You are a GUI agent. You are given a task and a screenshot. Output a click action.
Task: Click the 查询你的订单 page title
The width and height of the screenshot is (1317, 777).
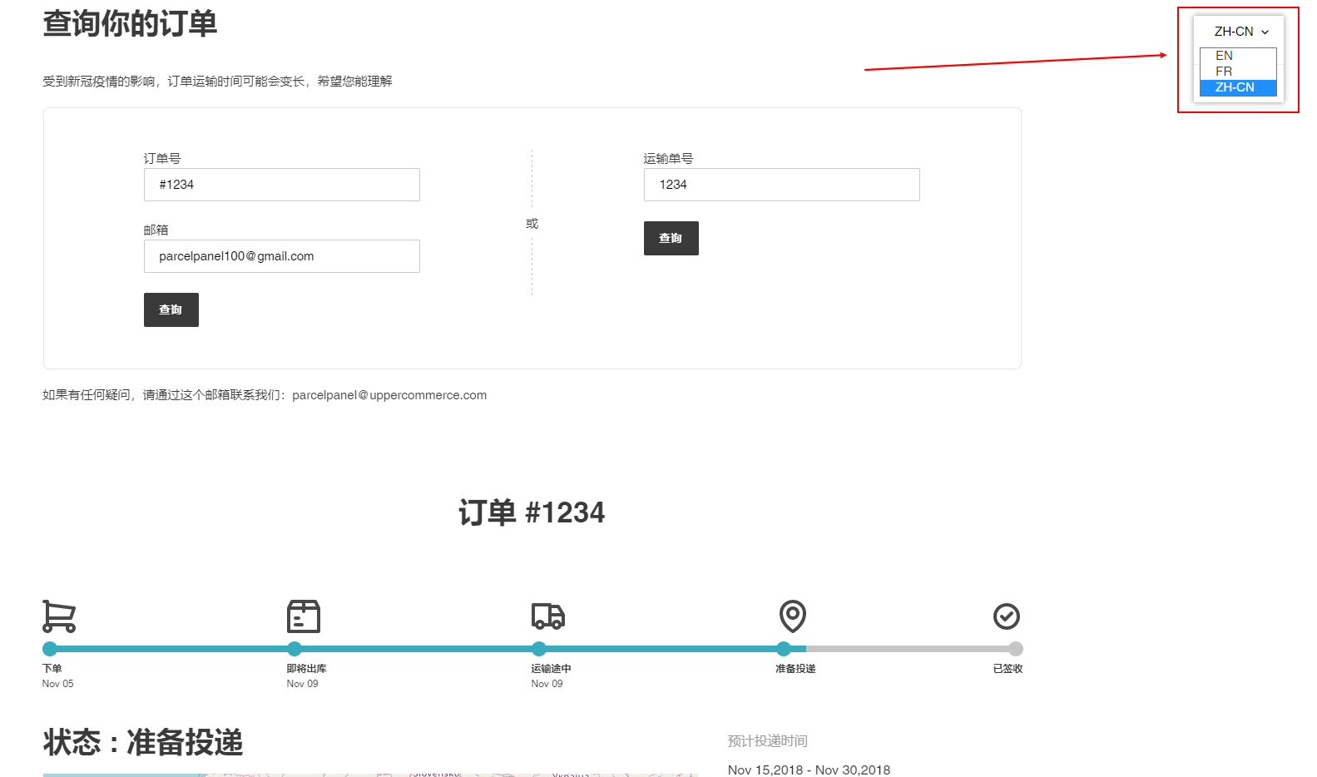tap(130, 23)
